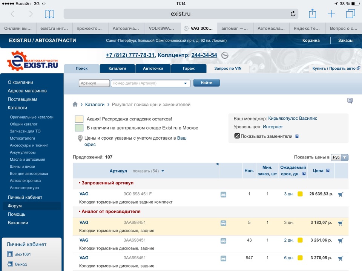
Task: Open Заказы in the top bar
Action: click(346, 40)
